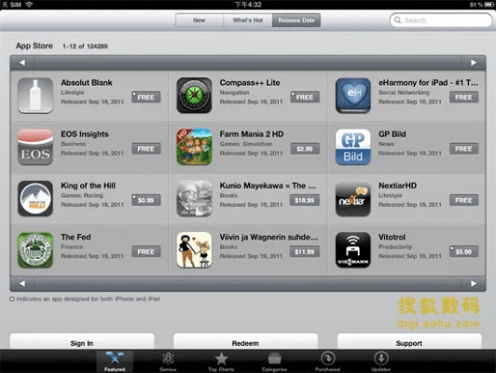
Task: Open the Genius tab bar item
Action: point(168,362)
